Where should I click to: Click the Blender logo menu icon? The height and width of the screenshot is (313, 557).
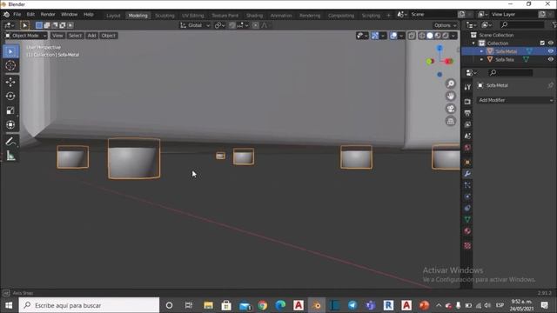pos(6,15)
